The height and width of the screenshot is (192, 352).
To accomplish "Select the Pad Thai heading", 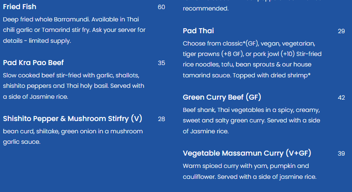I will [198, 30].
